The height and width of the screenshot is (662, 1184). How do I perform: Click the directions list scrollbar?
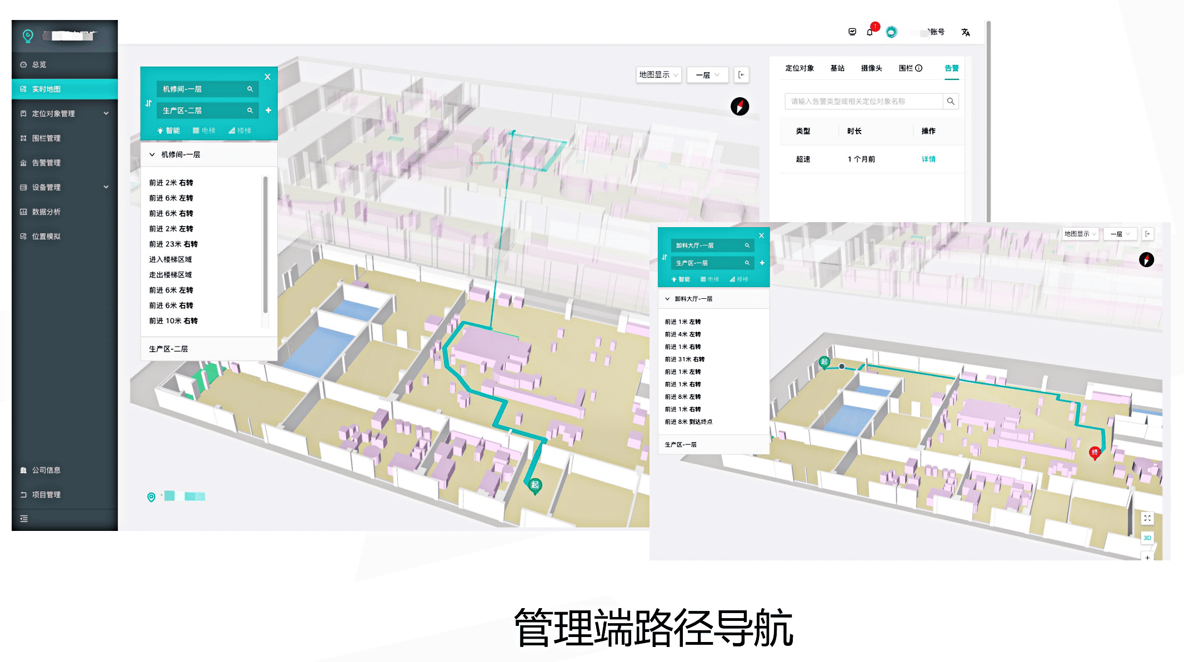(266, 244)
